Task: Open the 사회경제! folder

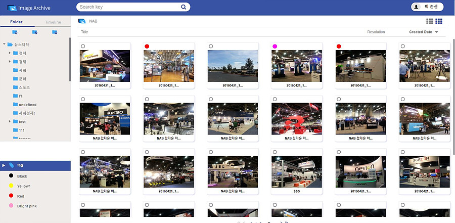Action: tap(27, 113)
